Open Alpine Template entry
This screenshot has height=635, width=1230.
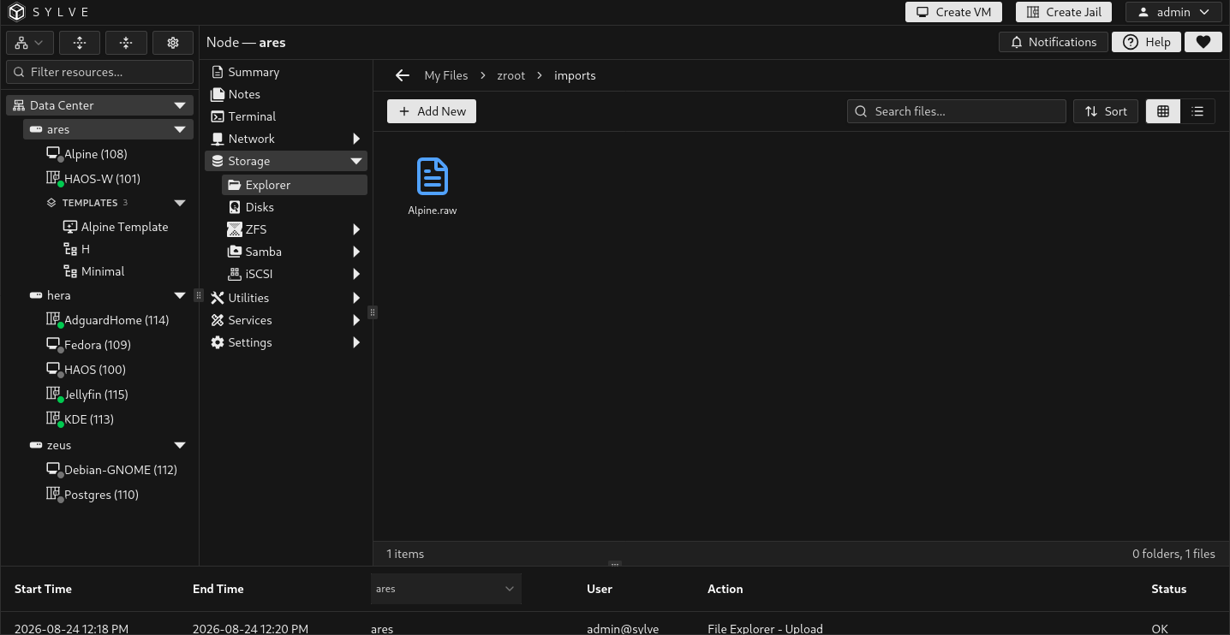(116, 227)
